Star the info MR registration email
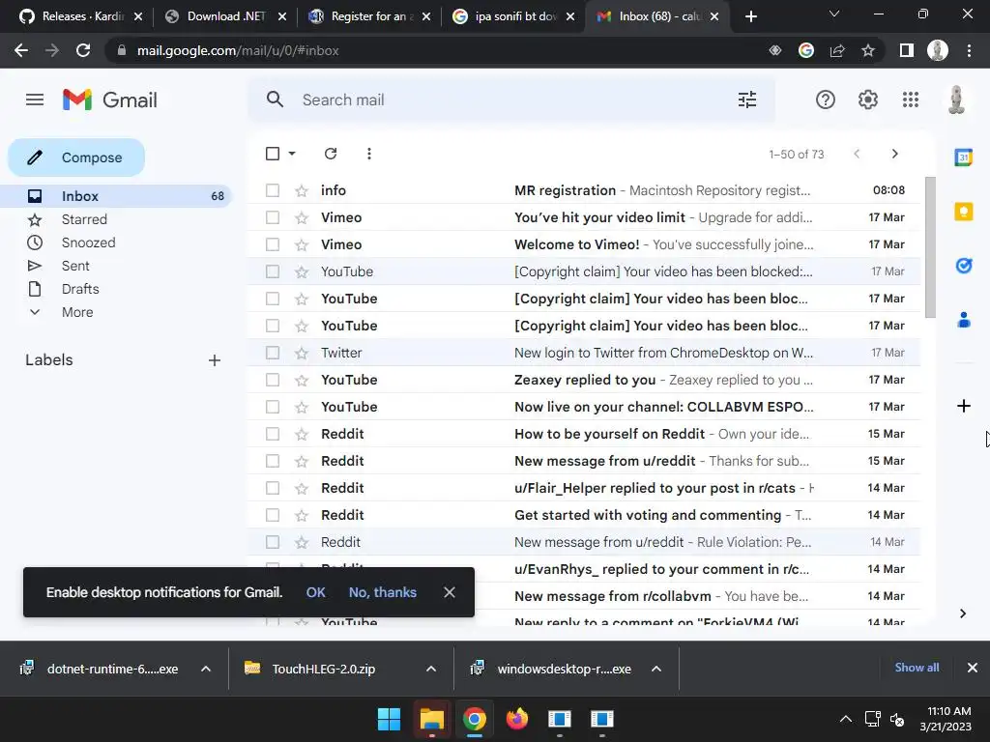990x742 pixels. coord(302,190)
